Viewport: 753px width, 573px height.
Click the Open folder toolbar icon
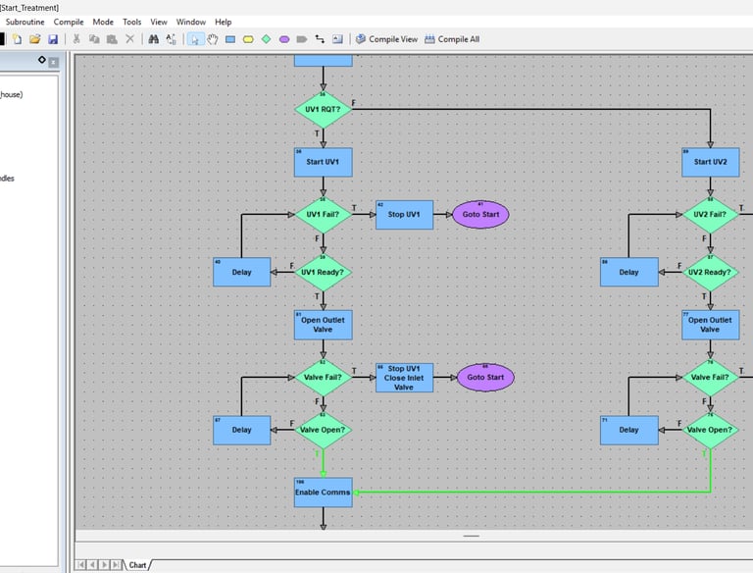pyautogui.click(x=34, y=39)
